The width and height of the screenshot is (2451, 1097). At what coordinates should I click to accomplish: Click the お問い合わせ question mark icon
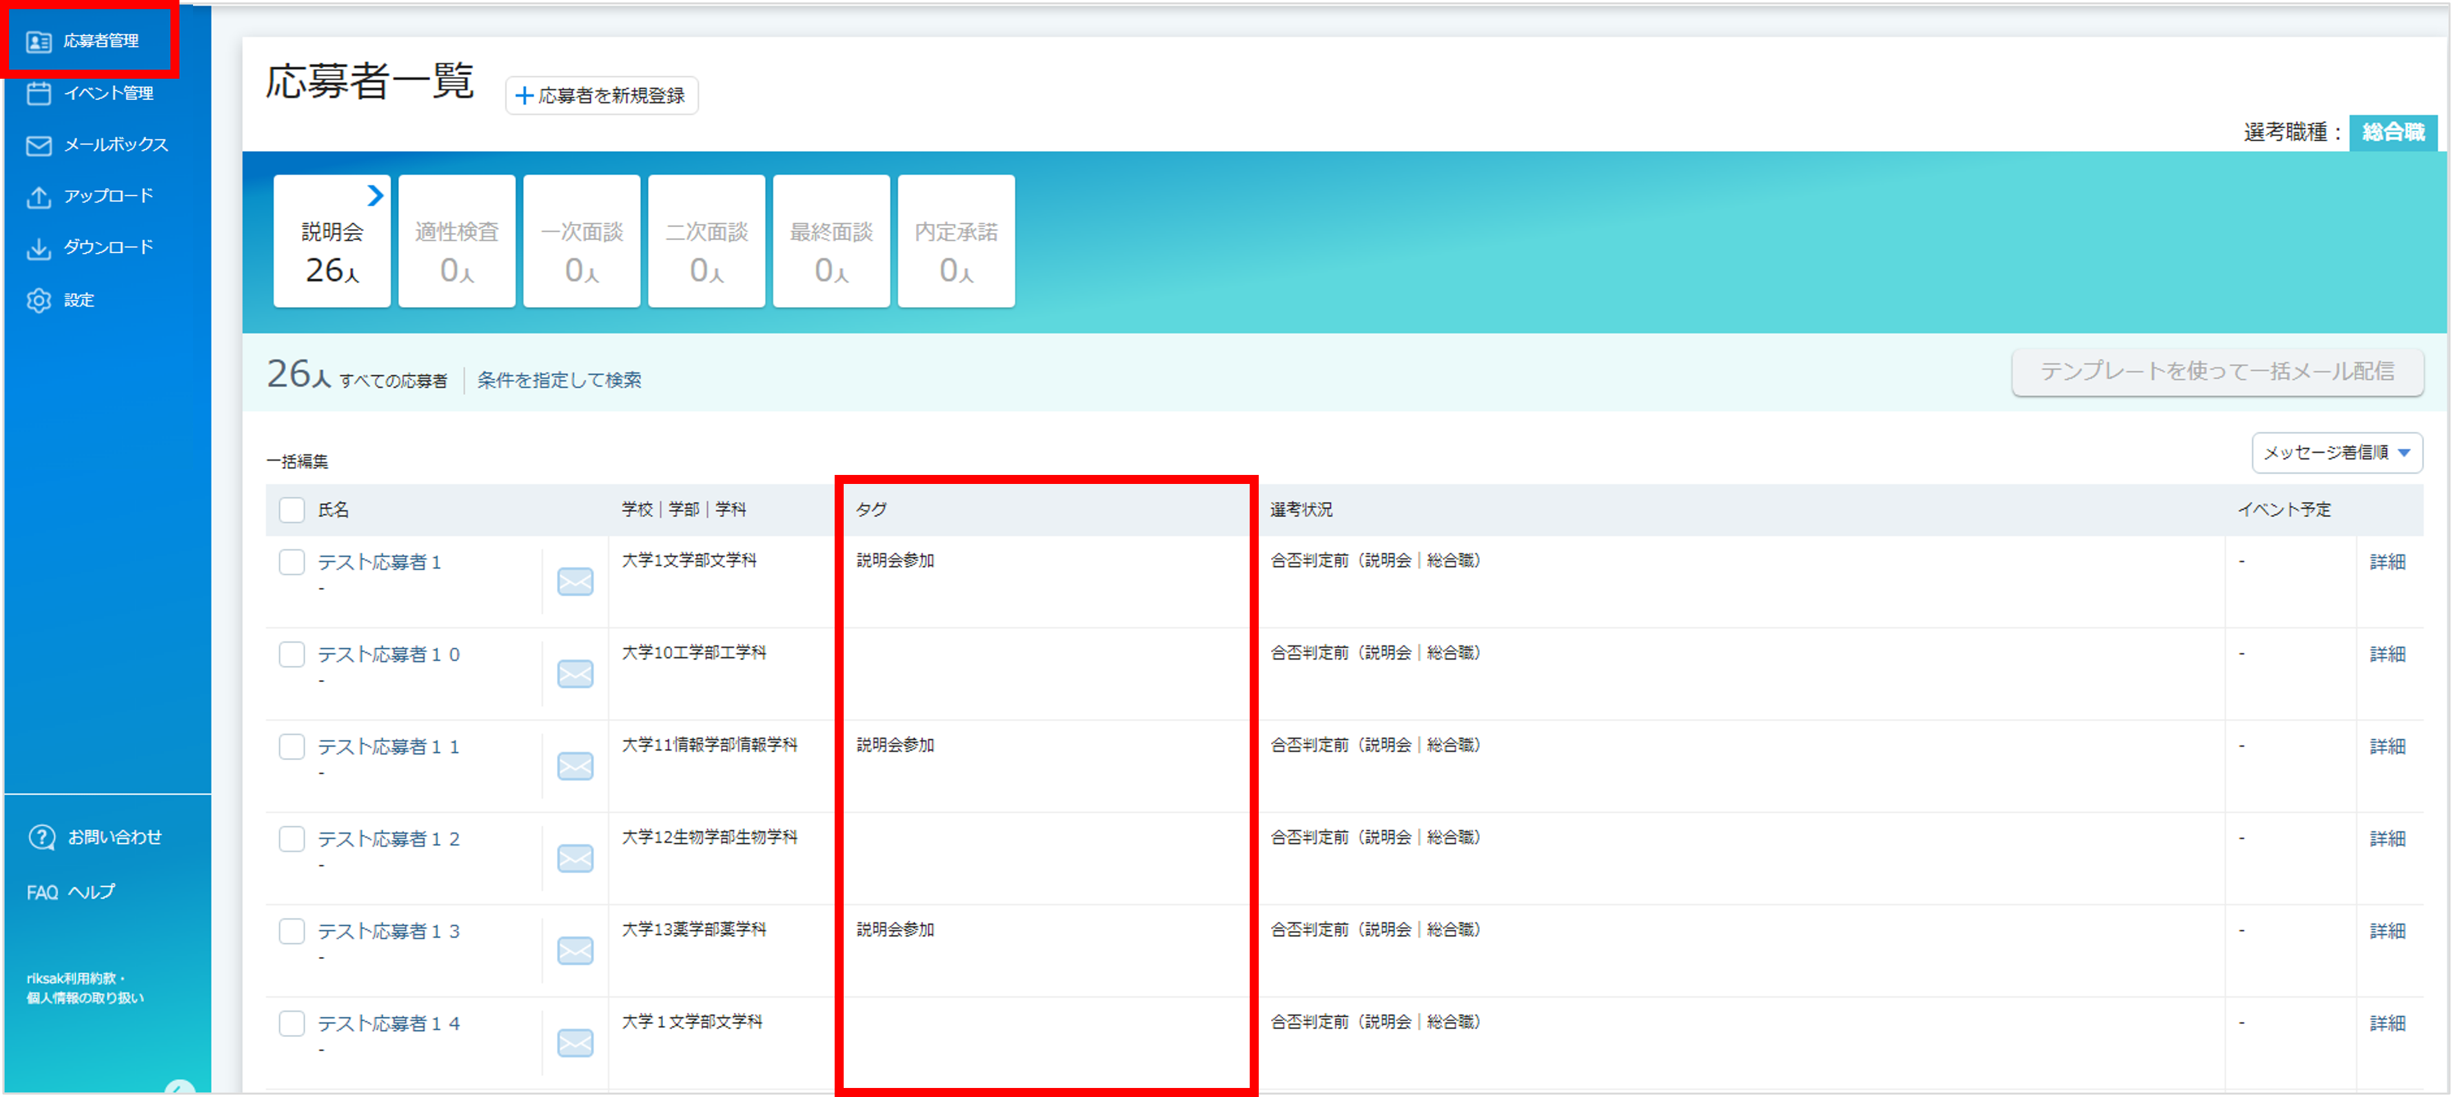click(x=42, y=837)
